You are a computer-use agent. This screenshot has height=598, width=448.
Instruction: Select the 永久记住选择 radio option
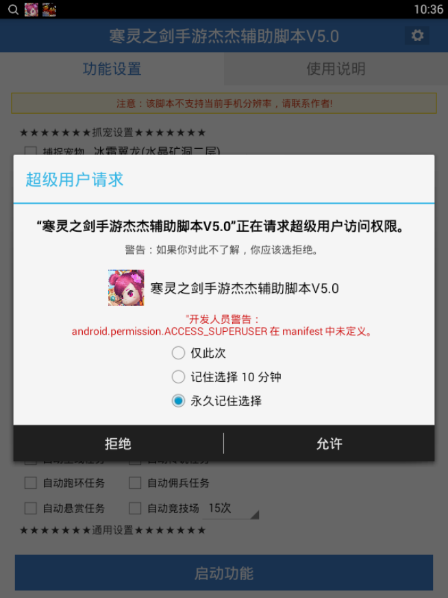tap(178, 400)
